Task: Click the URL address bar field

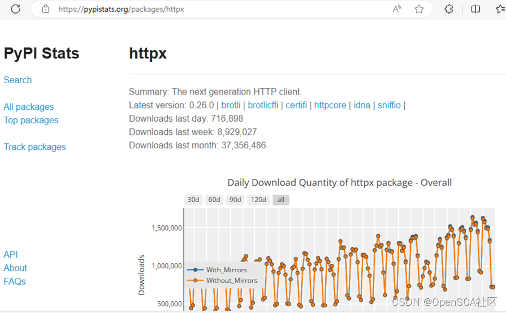Action: [219, 9]
